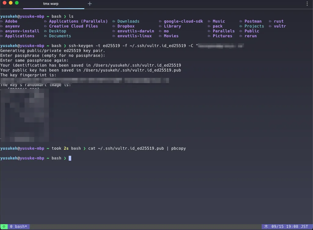Select the 0 bash* tmux window tab
The image size is (313, 230).
click(19, 227)
